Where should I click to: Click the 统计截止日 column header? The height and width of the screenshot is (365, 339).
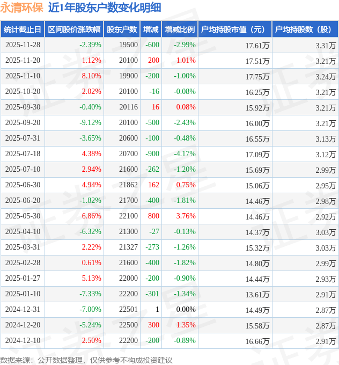click(23, 30)
